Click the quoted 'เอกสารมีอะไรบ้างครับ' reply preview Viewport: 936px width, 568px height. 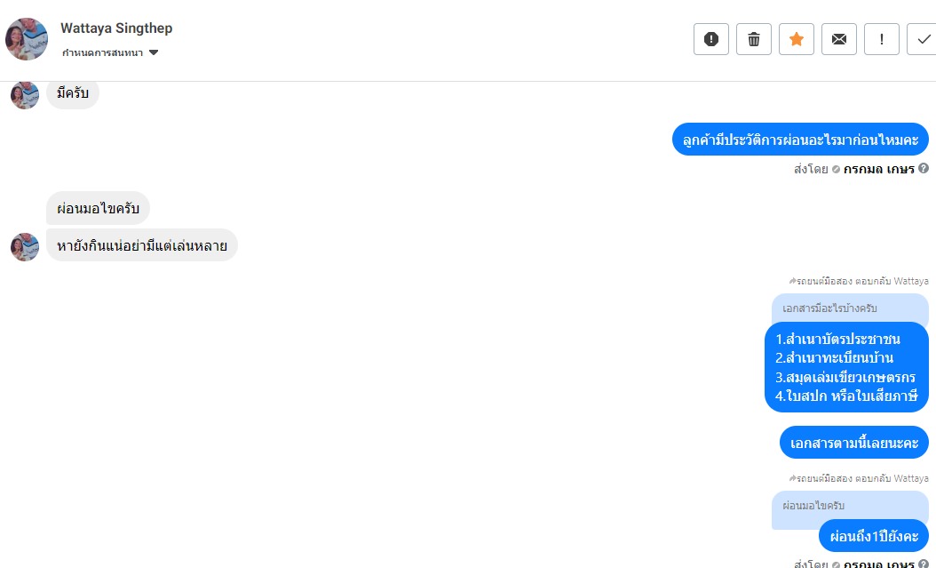[849, 308]
